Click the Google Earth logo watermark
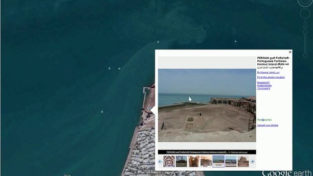Screen dimensions: 313x176 pyautogui.click(x=287, y=173)
